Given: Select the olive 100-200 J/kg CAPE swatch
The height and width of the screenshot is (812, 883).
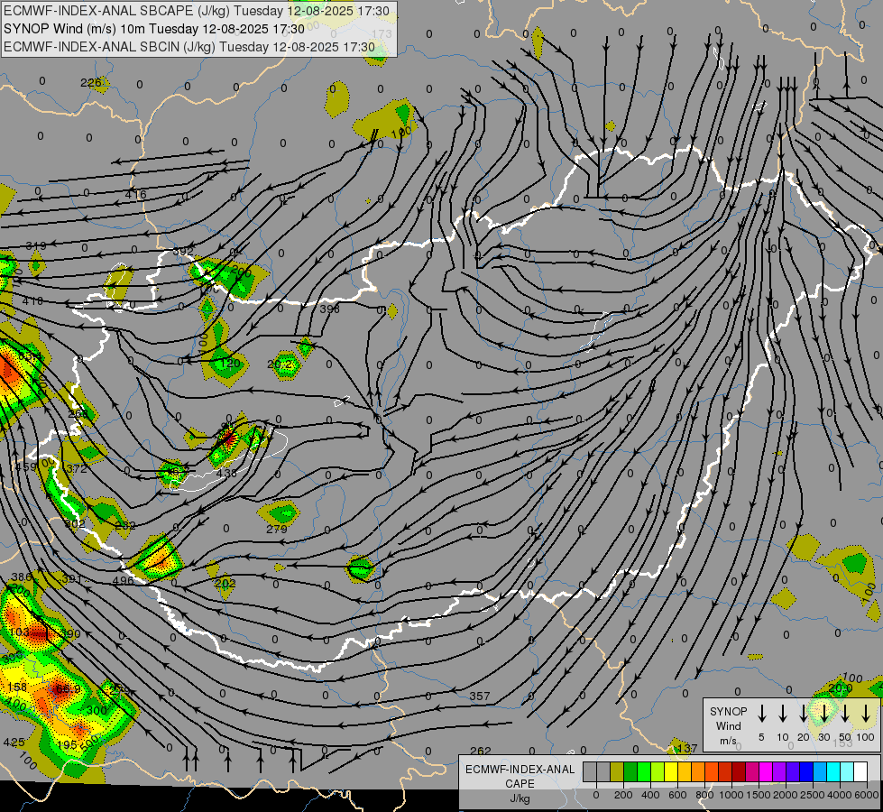Looking at the screenshot, I should (x=617, y=771).
